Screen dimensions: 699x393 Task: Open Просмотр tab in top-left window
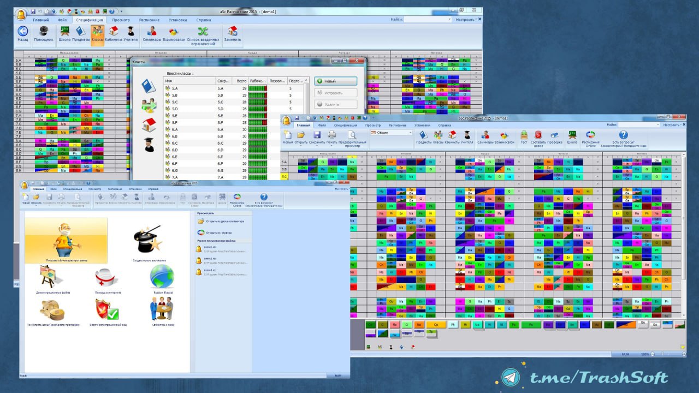pos(121,20)
